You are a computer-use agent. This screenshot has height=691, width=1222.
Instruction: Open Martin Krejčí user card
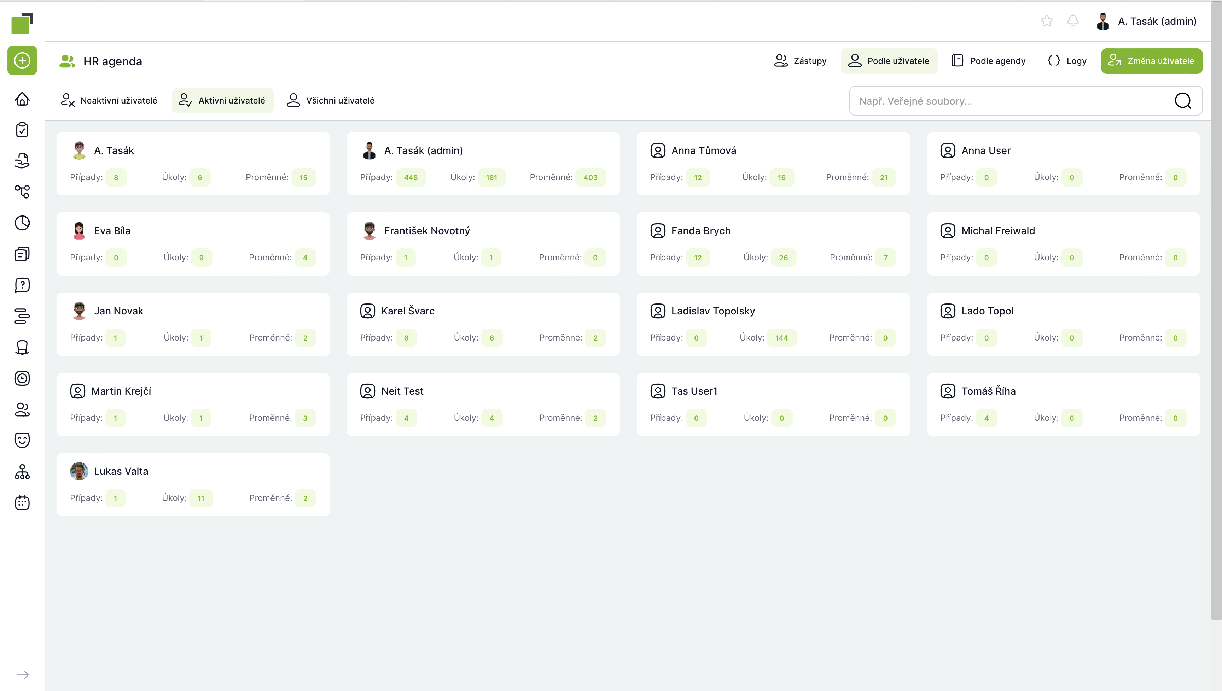coord(193,404)
